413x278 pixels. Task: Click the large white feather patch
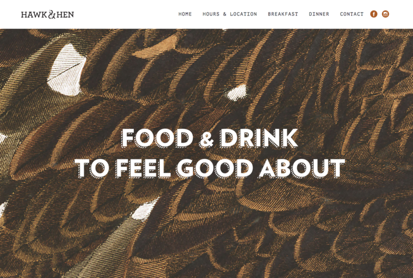coord(67,70)
